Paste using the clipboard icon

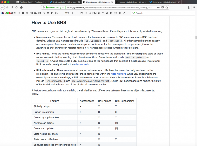tap(98, 13)
